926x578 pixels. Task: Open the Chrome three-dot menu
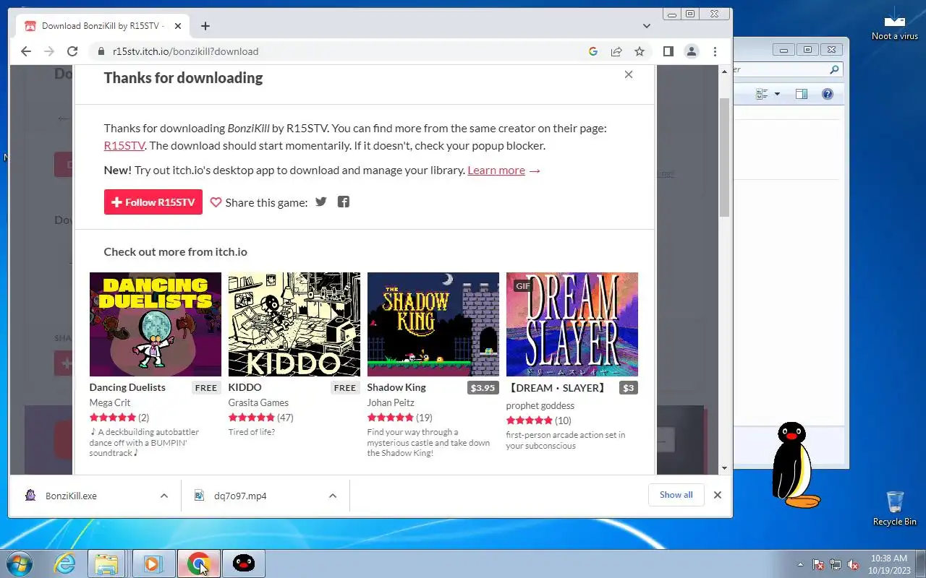pyautogui.click(x=715, y=51)
